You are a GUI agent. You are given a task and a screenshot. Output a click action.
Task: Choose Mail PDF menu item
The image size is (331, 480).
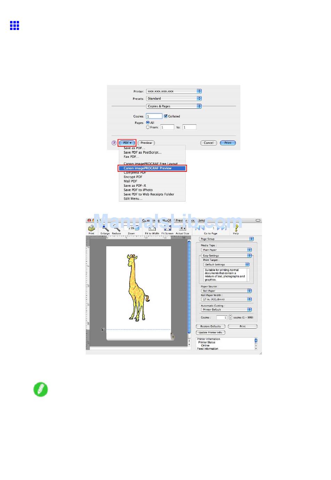click(x=130, y=181)
